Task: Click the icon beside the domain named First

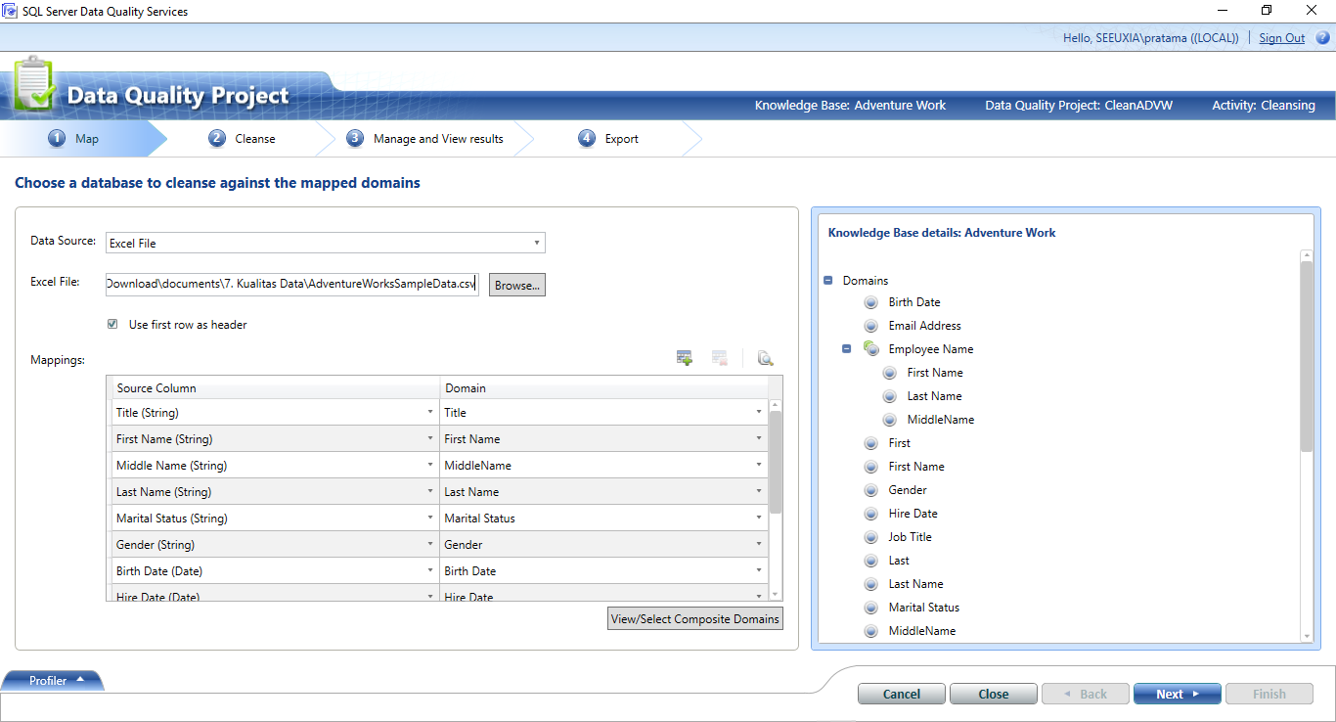Action: coord(871,443)
